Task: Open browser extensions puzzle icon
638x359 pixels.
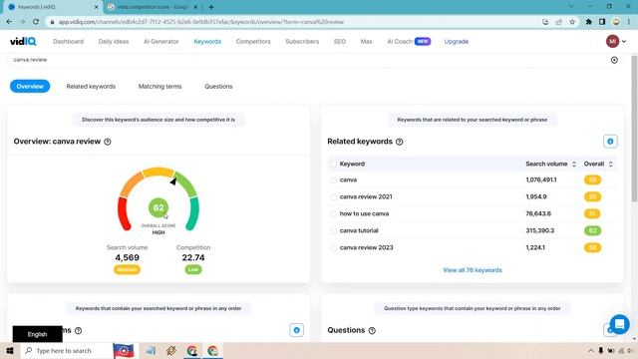Action: pyautogui.click(x=589, y=22)
